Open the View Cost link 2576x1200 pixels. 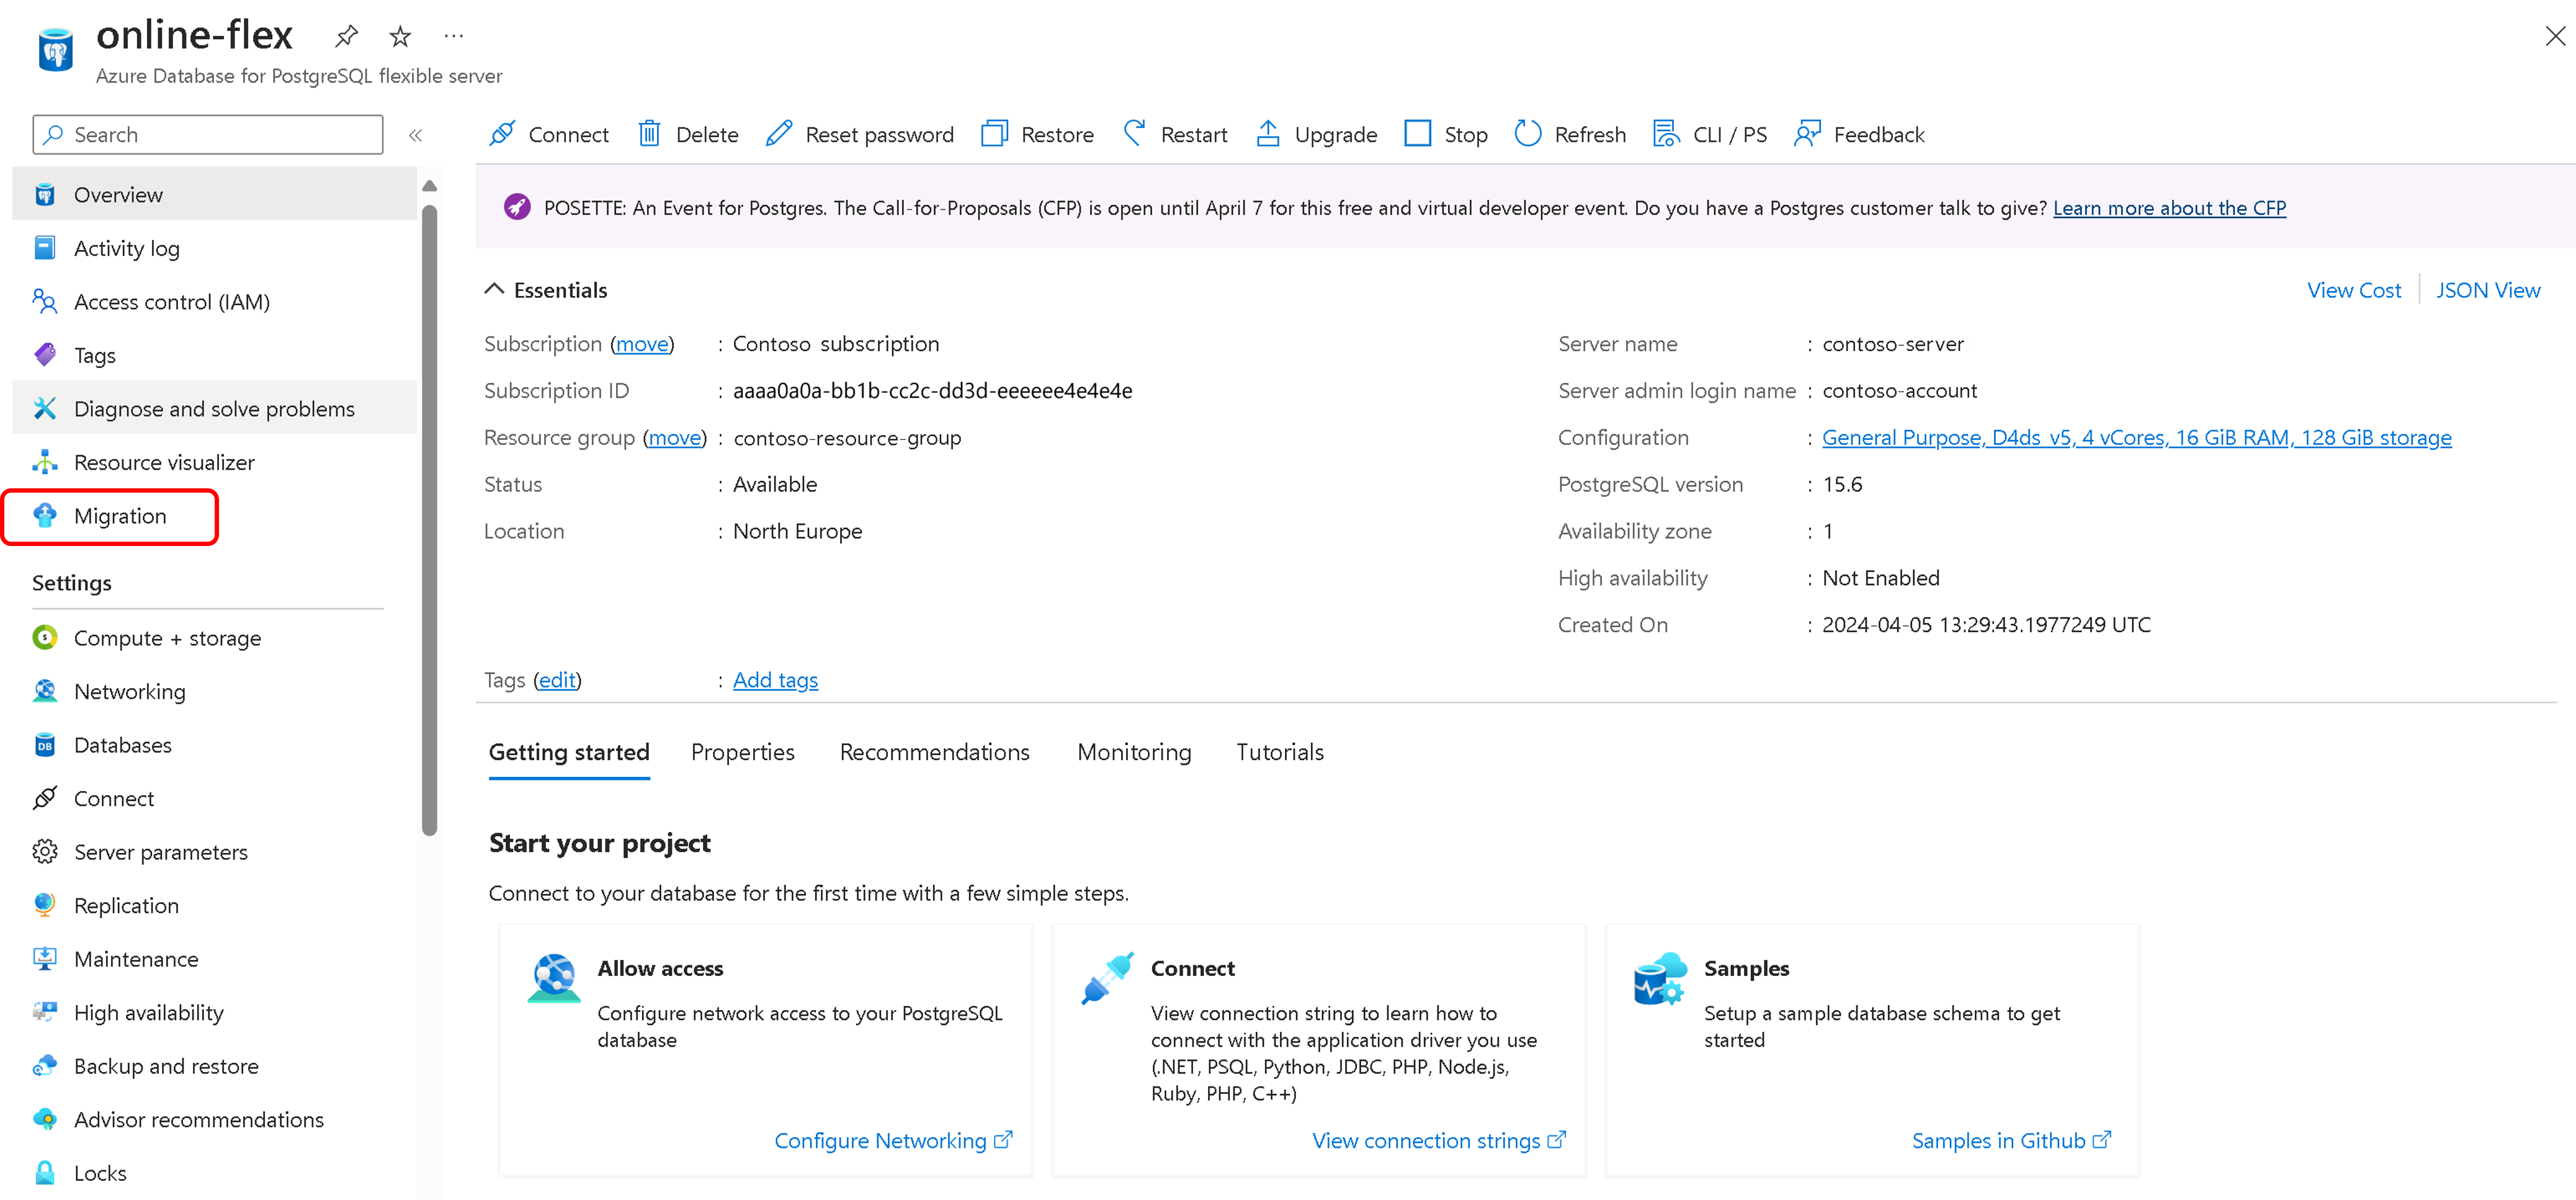click(2353, 290)
